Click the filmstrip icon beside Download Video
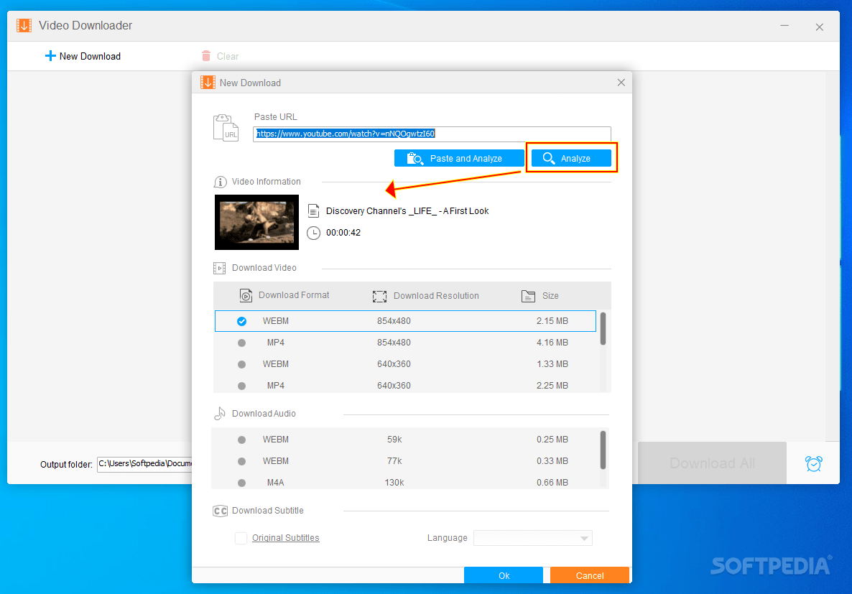The height and width of the screenshot is (594, 852). pos(220,267)
